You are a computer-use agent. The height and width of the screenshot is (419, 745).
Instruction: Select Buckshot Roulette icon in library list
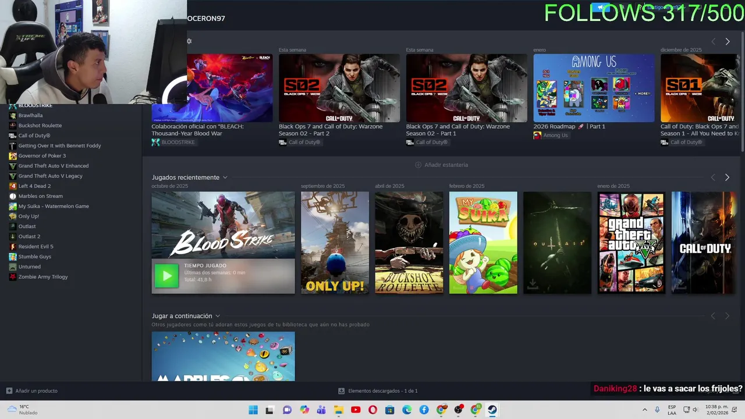point(12,125)
